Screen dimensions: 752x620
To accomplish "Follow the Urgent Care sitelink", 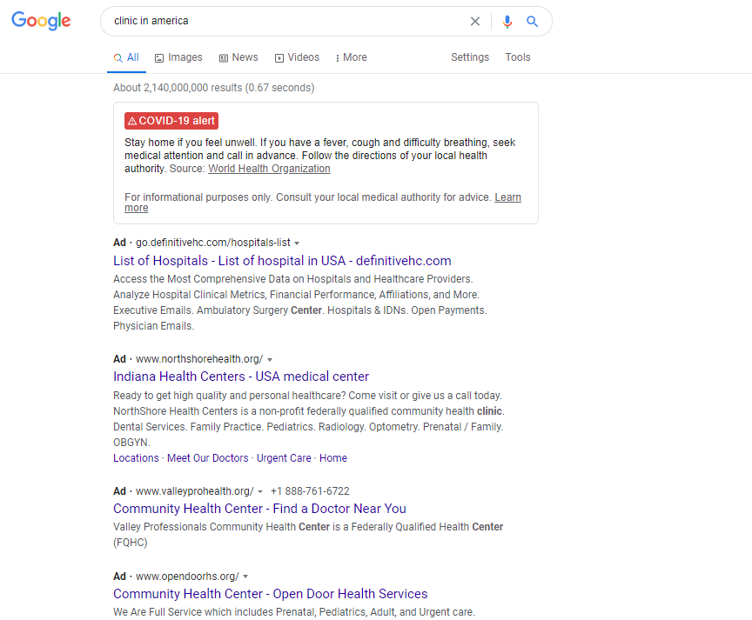I will [x=284, y=458].
